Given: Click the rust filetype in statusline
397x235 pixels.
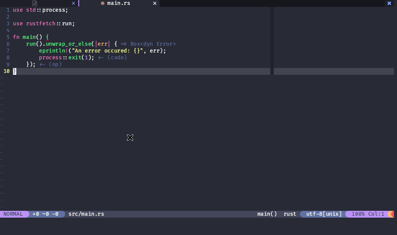Looking at the screenshot, I should point(290,214).
